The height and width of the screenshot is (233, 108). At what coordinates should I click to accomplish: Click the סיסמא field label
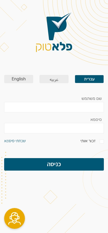point(96,120)
